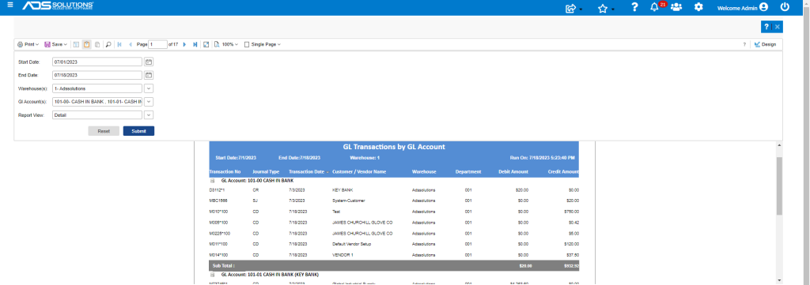Click the viewer About question mark
The height and width of the screenshot is (285, 810).
click(x=744, y=45)
